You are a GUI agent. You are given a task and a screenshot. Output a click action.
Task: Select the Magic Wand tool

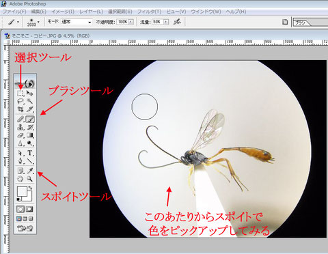(x=30, y=101)
